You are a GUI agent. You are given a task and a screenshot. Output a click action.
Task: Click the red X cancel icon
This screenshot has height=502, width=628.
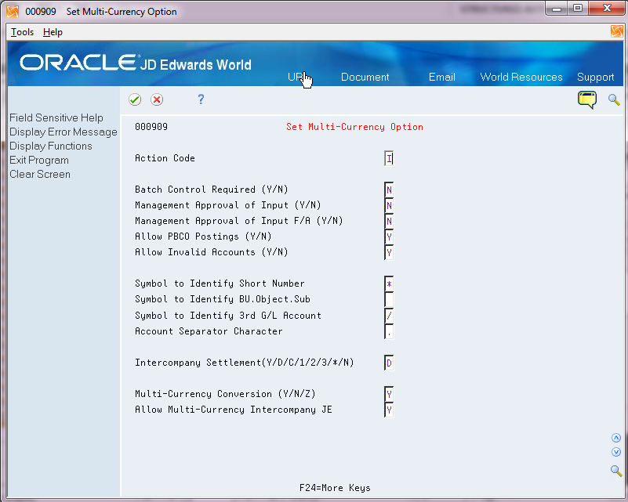click(x=157, y=99)
